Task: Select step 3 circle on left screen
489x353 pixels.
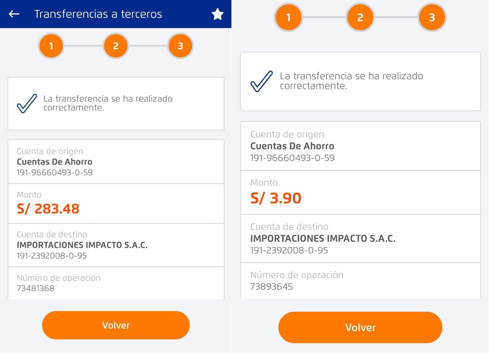Action: coord(180,46)
